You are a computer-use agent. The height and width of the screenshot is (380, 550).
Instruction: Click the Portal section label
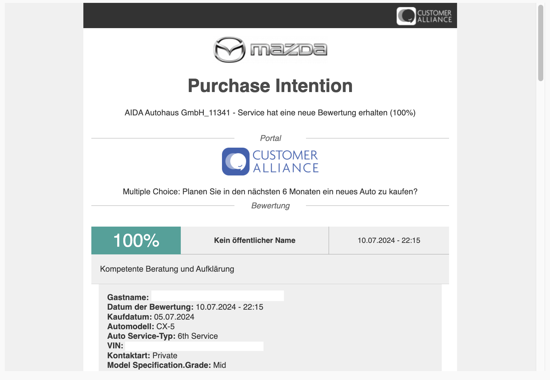270,138
